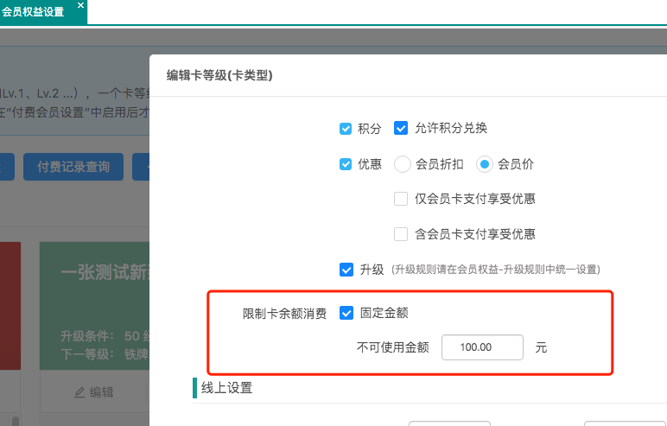Toggle the 优惠 checkbox
The width and height of the screenshot is (667, 426).
pyautogui.click(x=346, y=164)
